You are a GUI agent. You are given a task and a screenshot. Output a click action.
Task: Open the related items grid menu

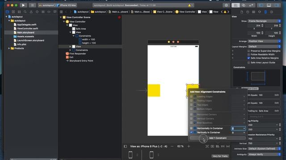pos(61,12)
